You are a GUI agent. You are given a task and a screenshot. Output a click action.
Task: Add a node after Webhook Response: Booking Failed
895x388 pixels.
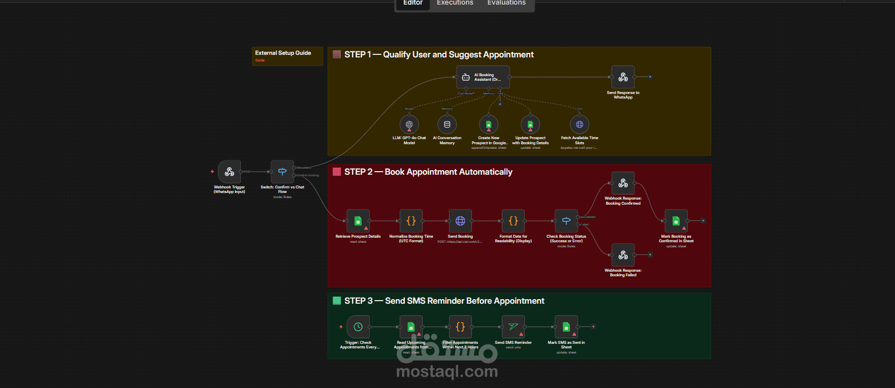pyautogui.click(x=650, y=255)
